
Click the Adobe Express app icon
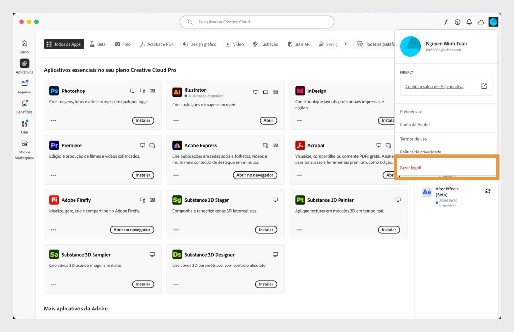point(177,145)
